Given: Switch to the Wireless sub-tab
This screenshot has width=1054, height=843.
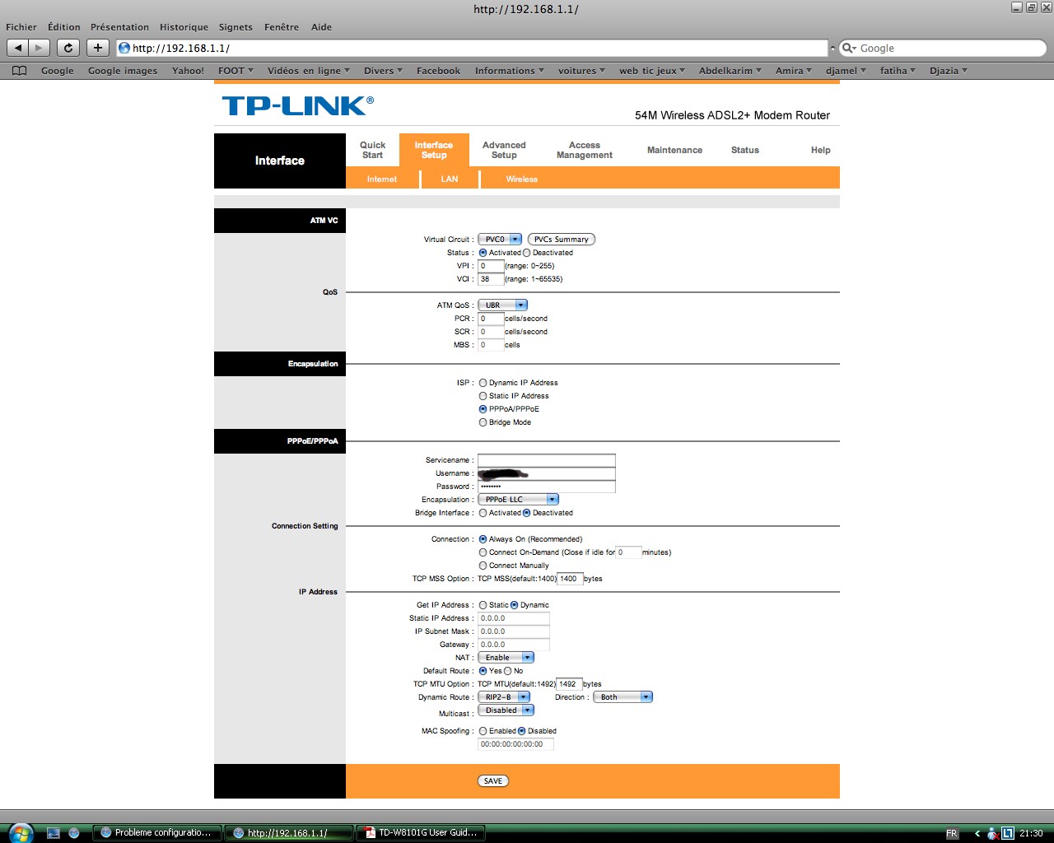Looking at the screenshot, I should [521, 179].
